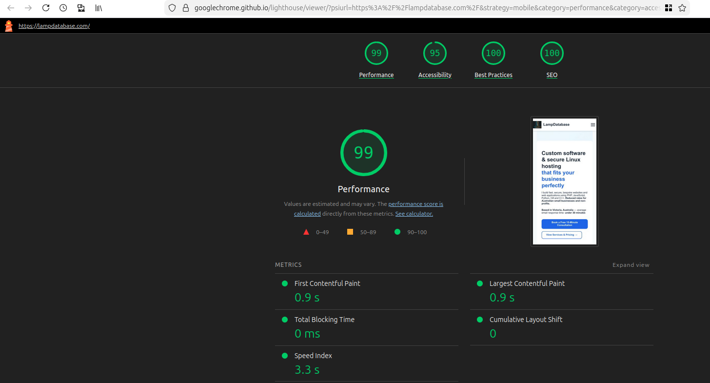710x383 pixels.
Task: Click the mobile page screenshot thumbnail
Action: tap(564, 181)
